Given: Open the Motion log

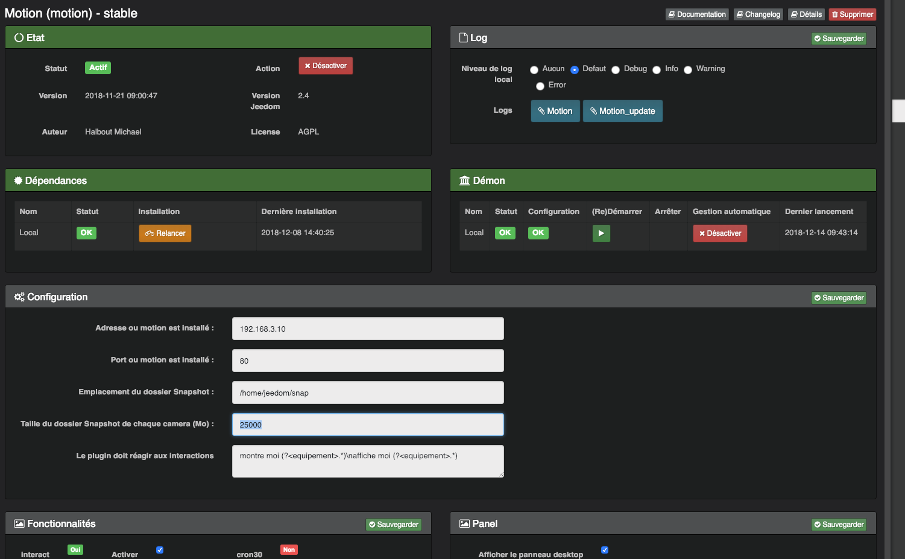Looking at the screenshot, I should coord(555,111).
